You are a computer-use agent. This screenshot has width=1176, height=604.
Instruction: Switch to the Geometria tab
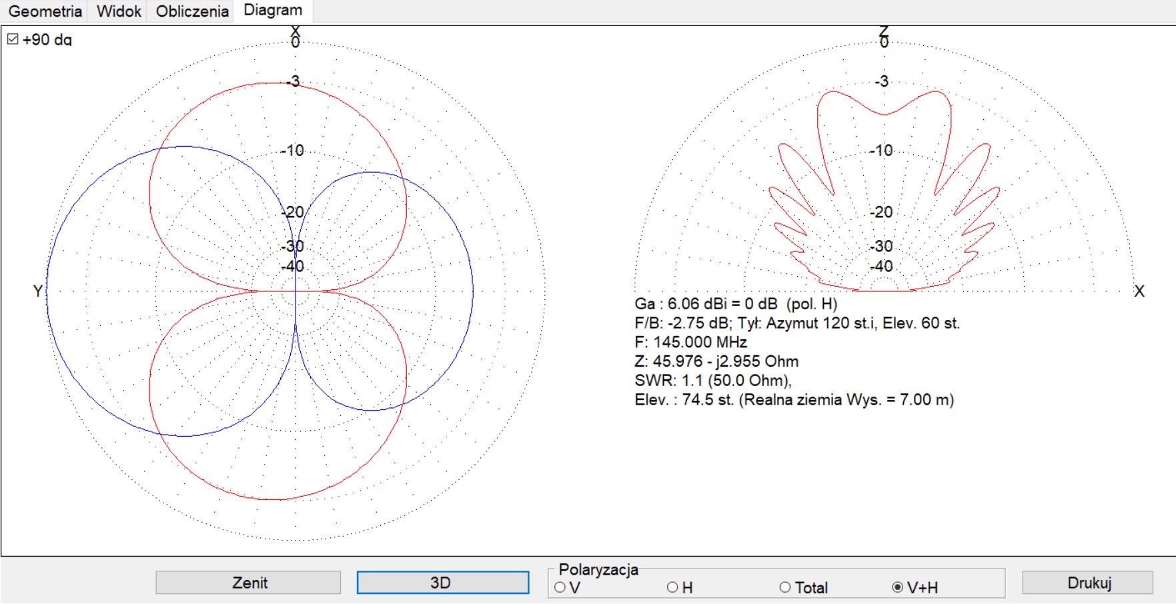coord(45,11)
